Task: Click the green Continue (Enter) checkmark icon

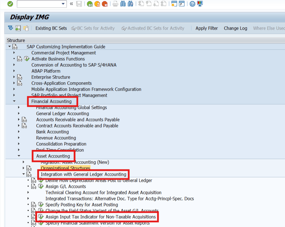Action: tap(10, 4)
